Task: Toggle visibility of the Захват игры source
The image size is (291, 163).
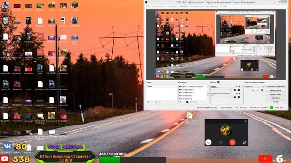Action: pyautogui.click(x=180, y=96)
